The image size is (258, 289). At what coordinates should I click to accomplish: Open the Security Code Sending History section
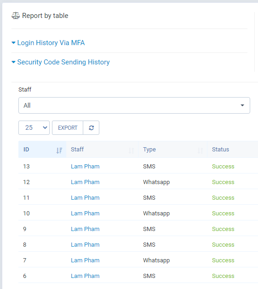tap(63, 62)
